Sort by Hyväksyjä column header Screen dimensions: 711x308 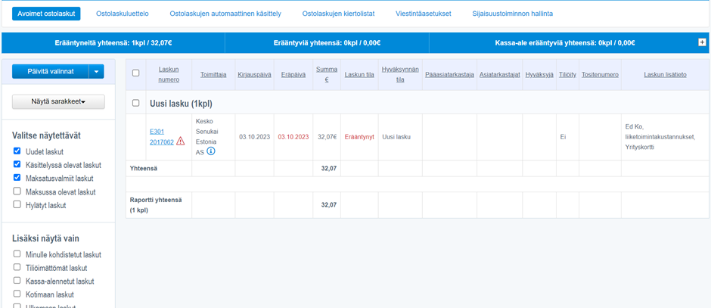click(x=539, y=74)
